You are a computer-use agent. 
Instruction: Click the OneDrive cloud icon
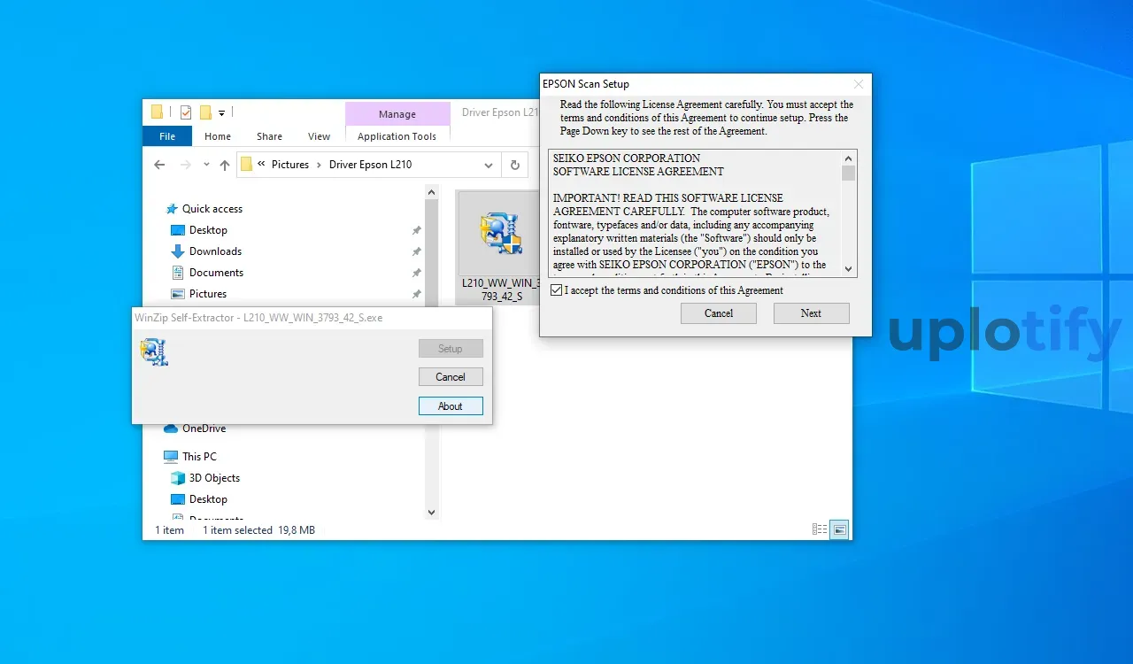pos(171,429)
